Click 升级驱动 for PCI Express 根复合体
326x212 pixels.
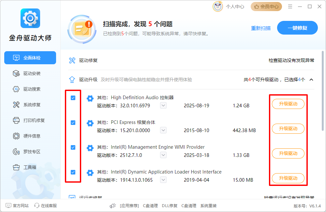[288, 129]
